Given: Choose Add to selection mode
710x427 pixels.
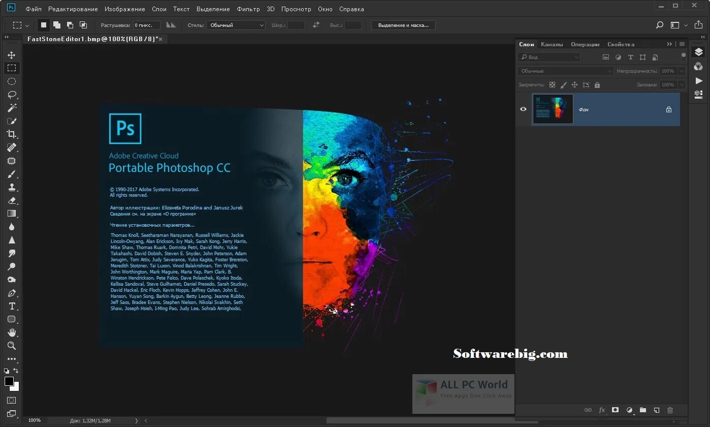Looking at the screenshot, I should 57,25.
